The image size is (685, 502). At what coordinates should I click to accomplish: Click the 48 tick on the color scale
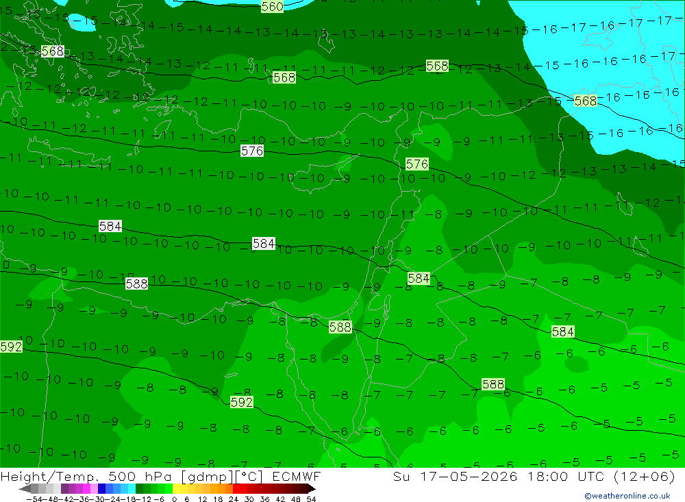(x=296, y=499)
